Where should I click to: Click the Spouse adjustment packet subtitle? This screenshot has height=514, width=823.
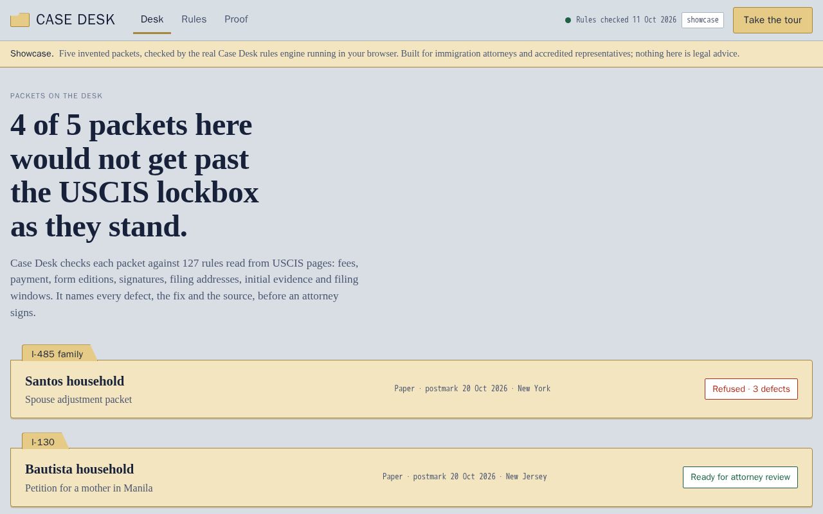pyautogui.click(x=78, y=400)
